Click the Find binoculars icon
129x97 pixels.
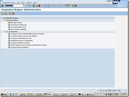pos(46,6)
